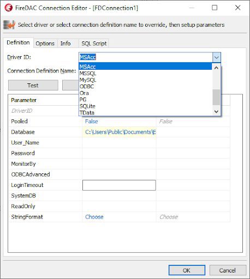The image size is (250, 279).
Task: Pick MySQL from the driver list
Action: 145,80
